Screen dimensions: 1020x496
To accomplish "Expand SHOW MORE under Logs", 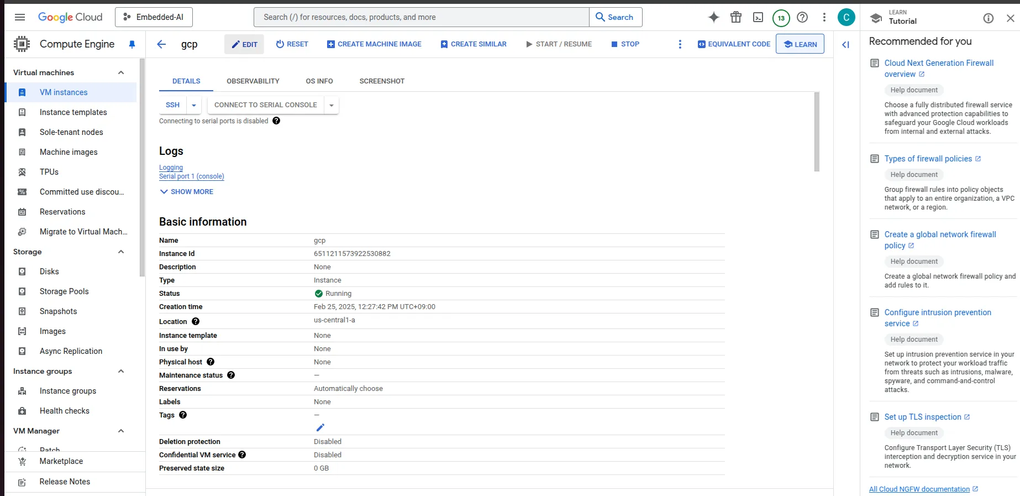I will [x=186, y=192].
